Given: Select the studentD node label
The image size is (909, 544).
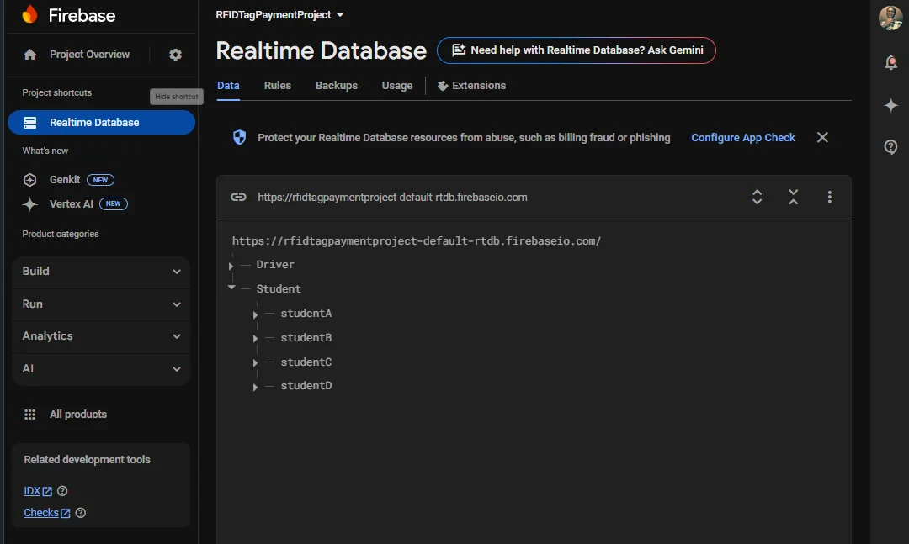Looking at the screenshot, I should tap(306, 386).
